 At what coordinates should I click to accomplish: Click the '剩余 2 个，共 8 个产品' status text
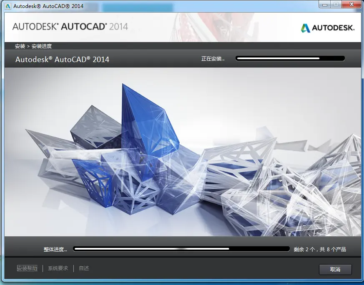[x=320, y=249]
